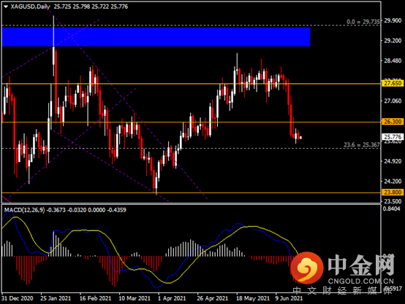
Task: Select the yellow horizontal line at 27.650
Action: tap(191, 84)
